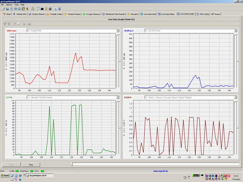Click the first connect icon in the top toolbar
The image size is (243, 182).
coord(3,9)
